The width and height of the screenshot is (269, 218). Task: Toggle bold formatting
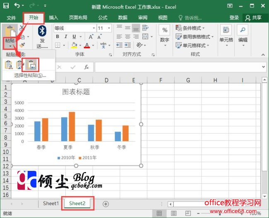coord(58,36)
